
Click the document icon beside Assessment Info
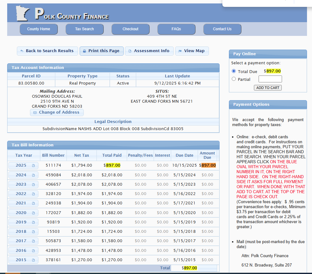pos(130,51)
